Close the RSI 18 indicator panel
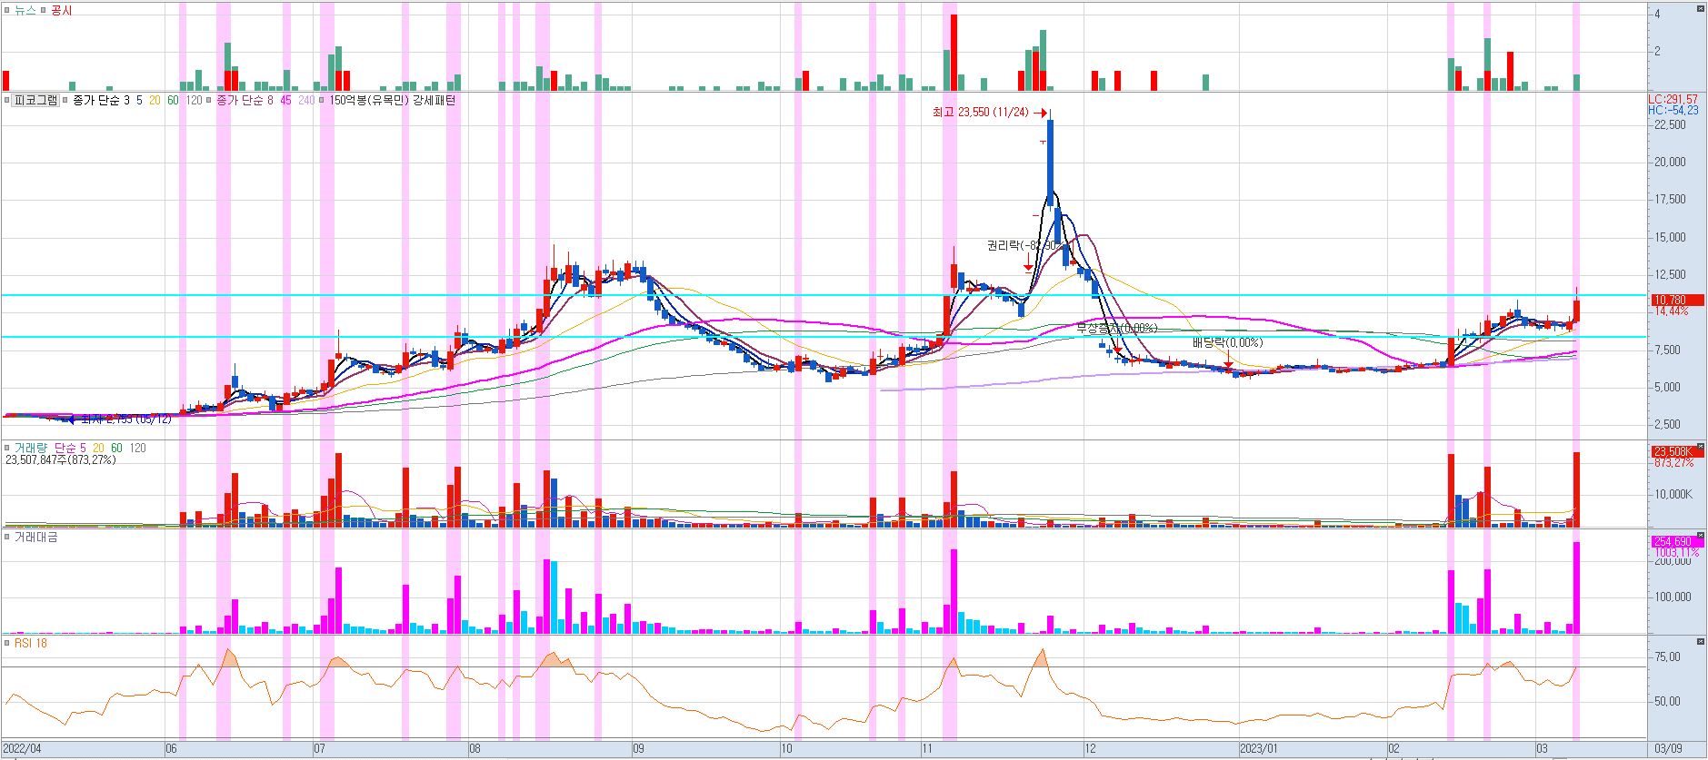 (1701, 642)
